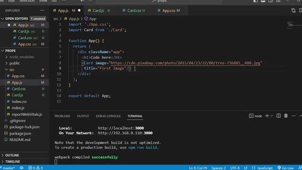The image size is (302, 170).
Task: Open Card.js in the src folder tree
Action: 25,95
